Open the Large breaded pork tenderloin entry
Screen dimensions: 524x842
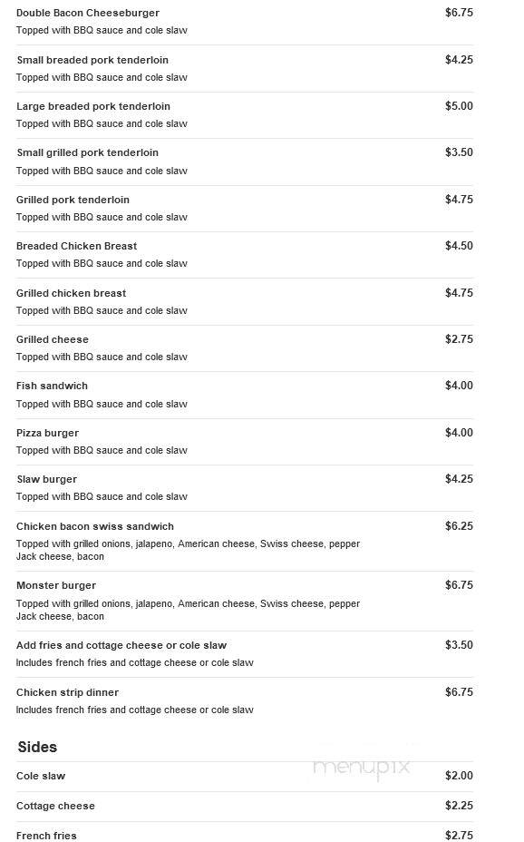(92, 106)
